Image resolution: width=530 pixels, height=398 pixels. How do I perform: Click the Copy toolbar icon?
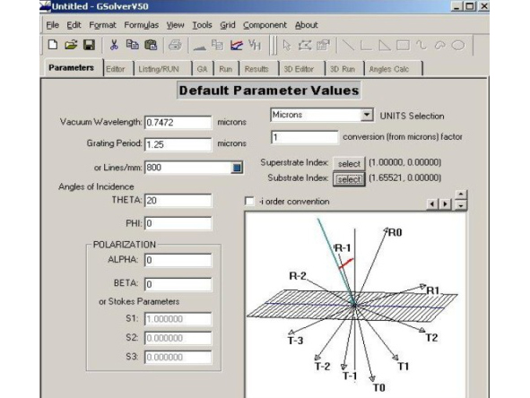(132, 45)
